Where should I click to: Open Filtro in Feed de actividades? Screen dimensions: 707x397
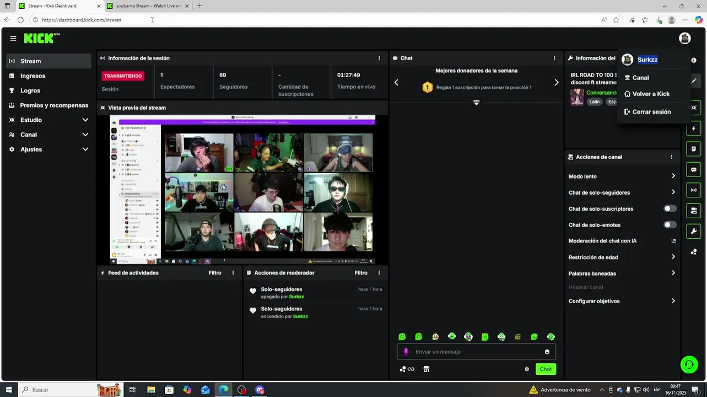click(x=215, y=273)
